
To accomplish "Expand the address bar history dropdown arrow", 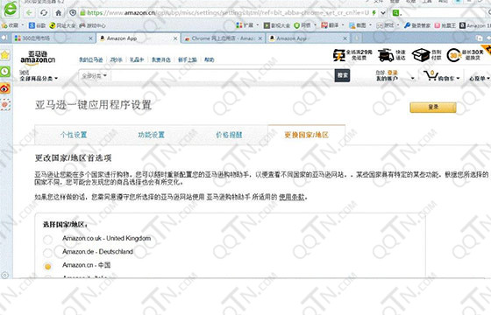I will click(x=383, y=13).
